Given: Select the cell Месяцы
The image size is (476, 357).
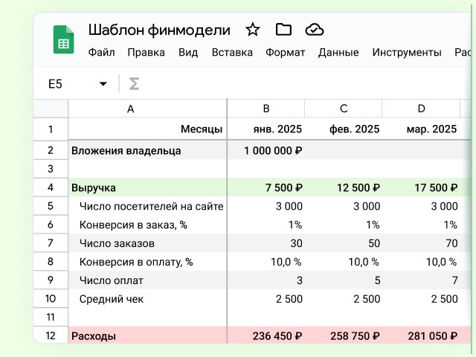Looking at the screenshot, I should 147,129.
